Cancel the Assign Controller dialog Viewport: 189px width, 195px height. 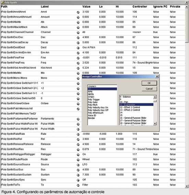click(x=149, y=89)
